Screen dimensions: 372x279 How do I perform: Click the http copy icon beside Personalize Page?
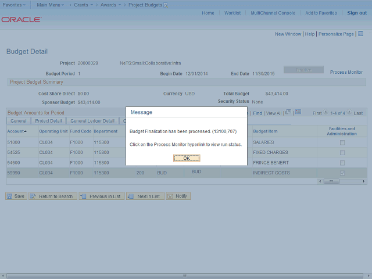[360, 34]
